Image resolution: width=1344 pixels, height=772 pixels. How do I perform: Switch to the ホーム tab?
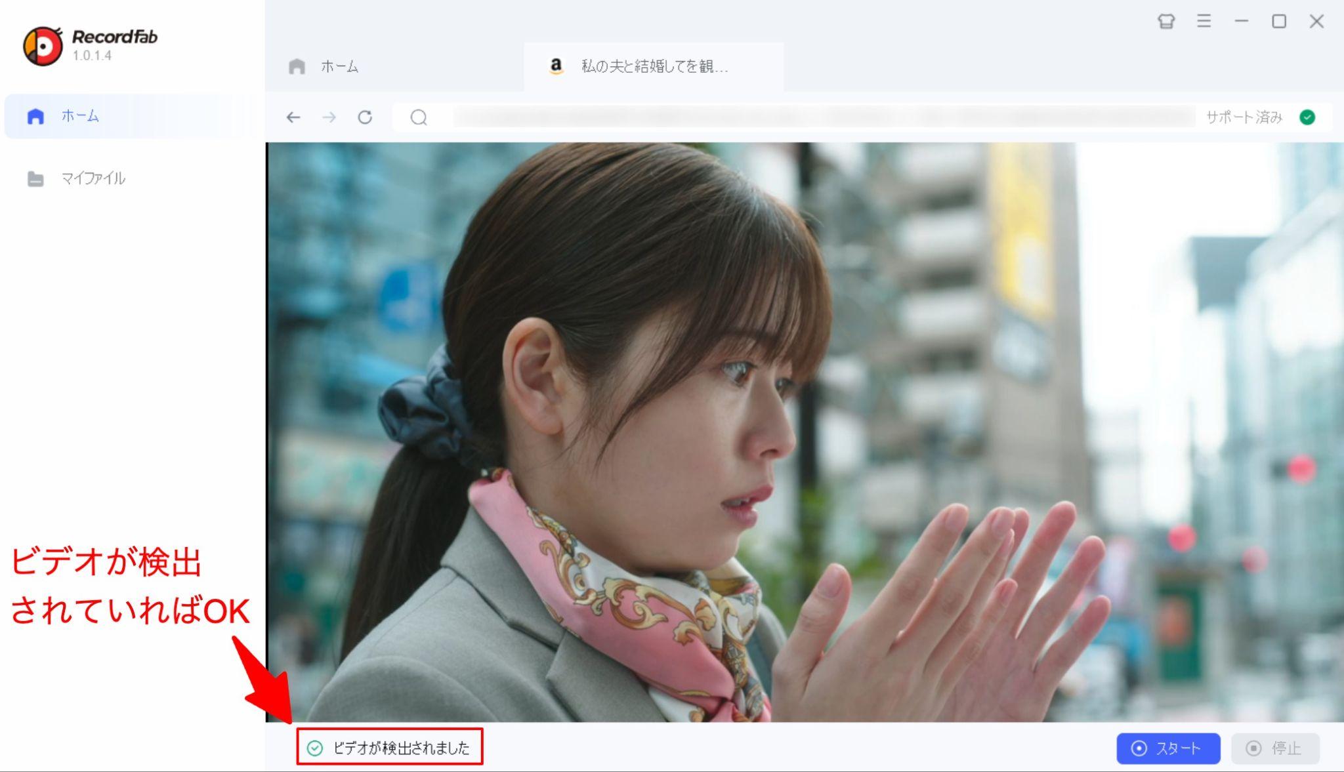(394, 66)
